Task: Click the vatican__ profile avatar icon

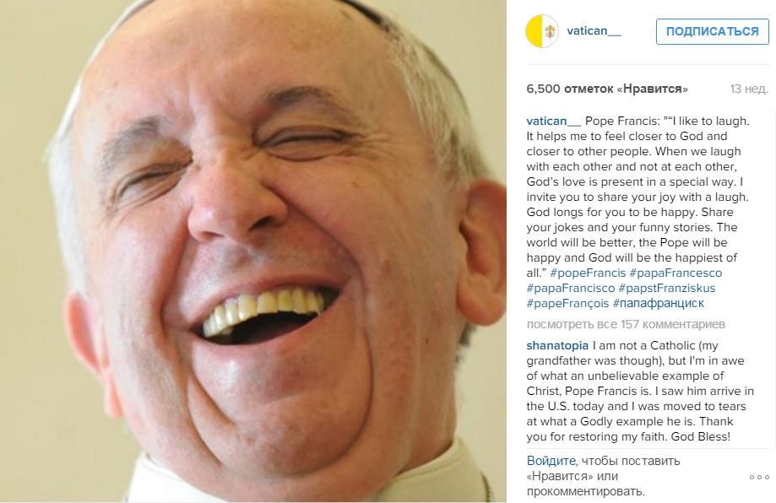Action: coord(542,31)
